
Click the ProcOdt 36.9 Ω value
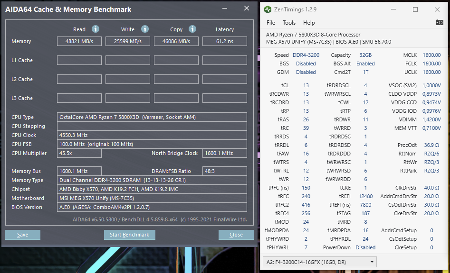[x=431, y=145]
